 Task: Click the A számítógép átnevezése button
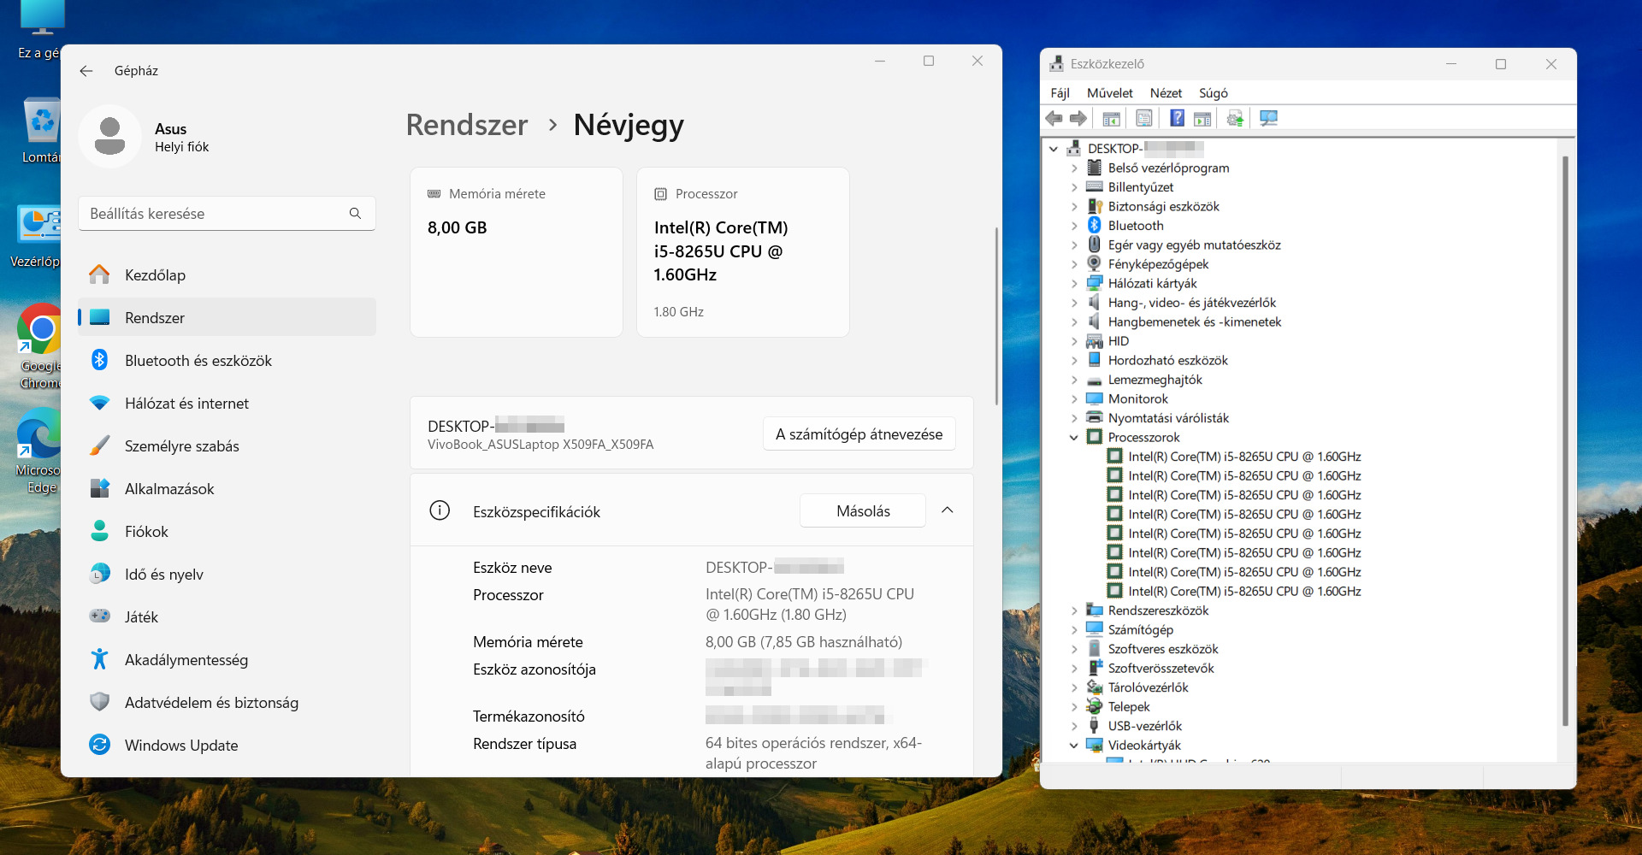coord(859,433)
